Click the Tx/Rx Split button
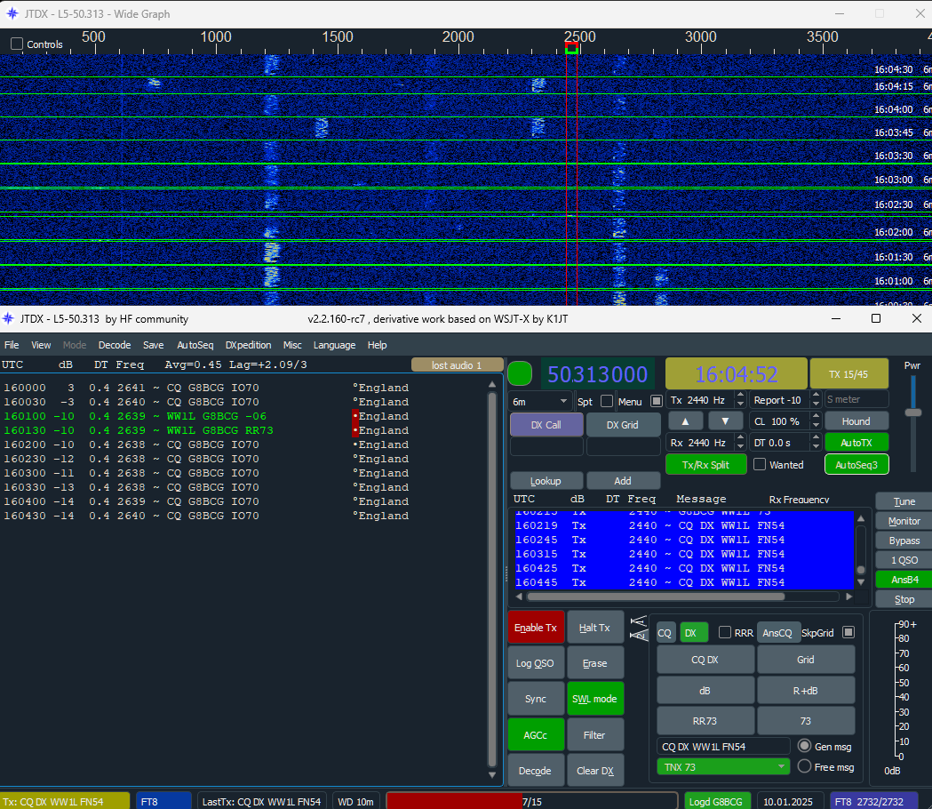 point(705,465)
